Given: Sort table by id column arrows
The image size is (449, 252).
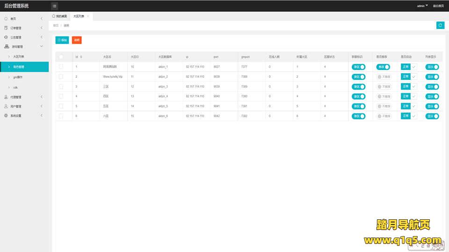Looking at the screenshot, I should (x=81, y=57).
